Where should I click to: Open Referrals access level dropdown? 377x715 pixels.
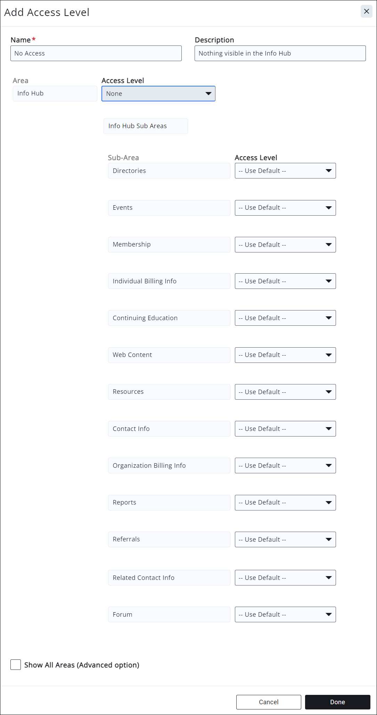285,540
